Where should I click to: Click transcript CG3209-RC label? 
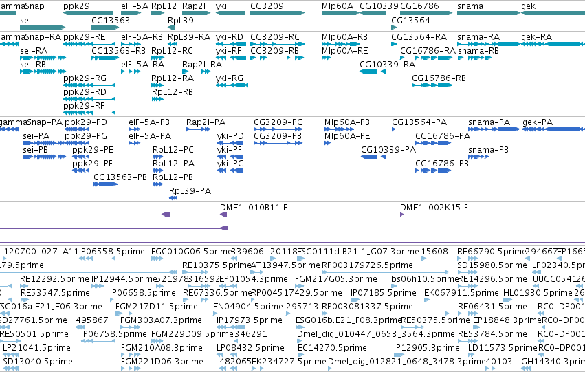275,37
